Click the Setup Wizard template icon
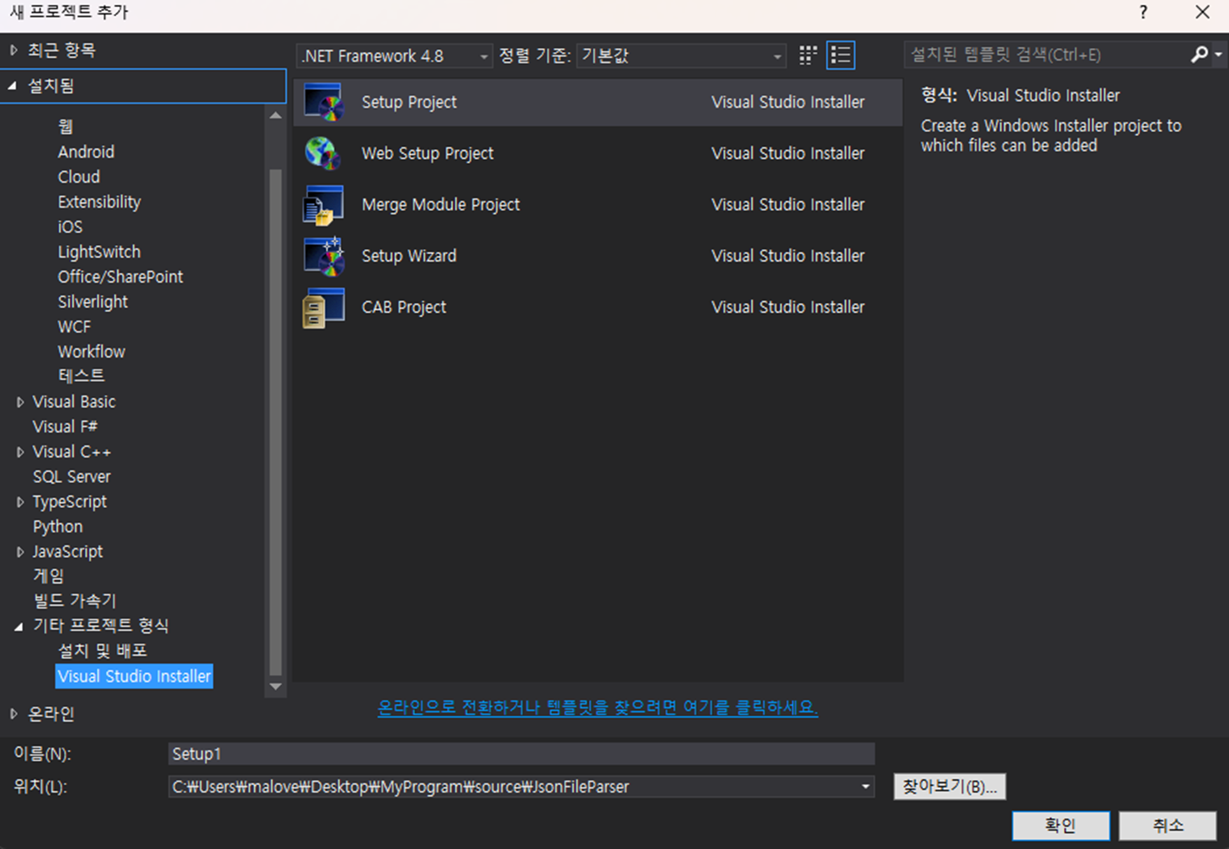1229x849 pixels. tap(323, 256)
